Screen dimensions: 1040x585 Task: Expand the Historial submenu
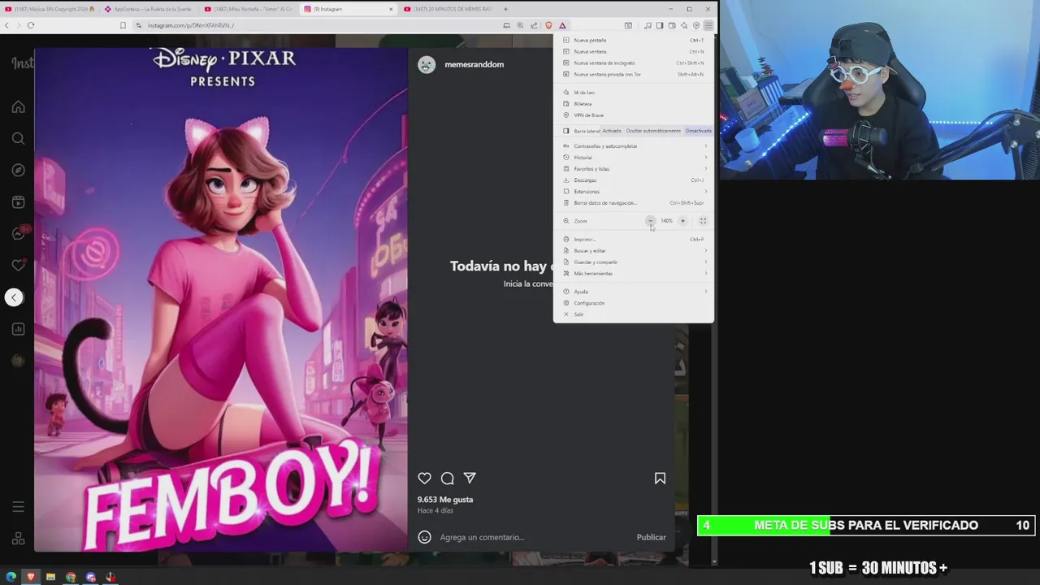click(x=634, y=158)
